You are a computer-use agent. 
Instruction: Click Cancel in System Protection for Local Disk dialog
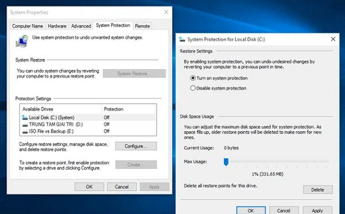pos(284,210)
